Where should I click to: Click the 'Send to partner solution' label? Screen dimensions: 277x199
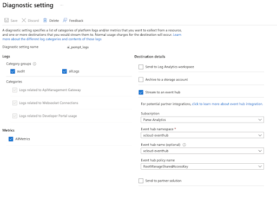pos(163,181)
